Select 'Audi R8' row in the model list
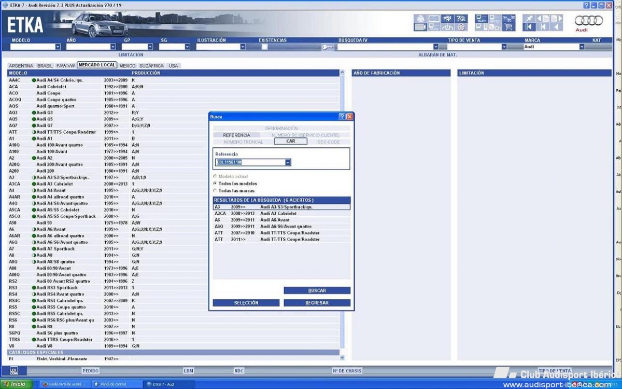The width and height of the screenshot is (622, 389). click(x=173, y=327)
